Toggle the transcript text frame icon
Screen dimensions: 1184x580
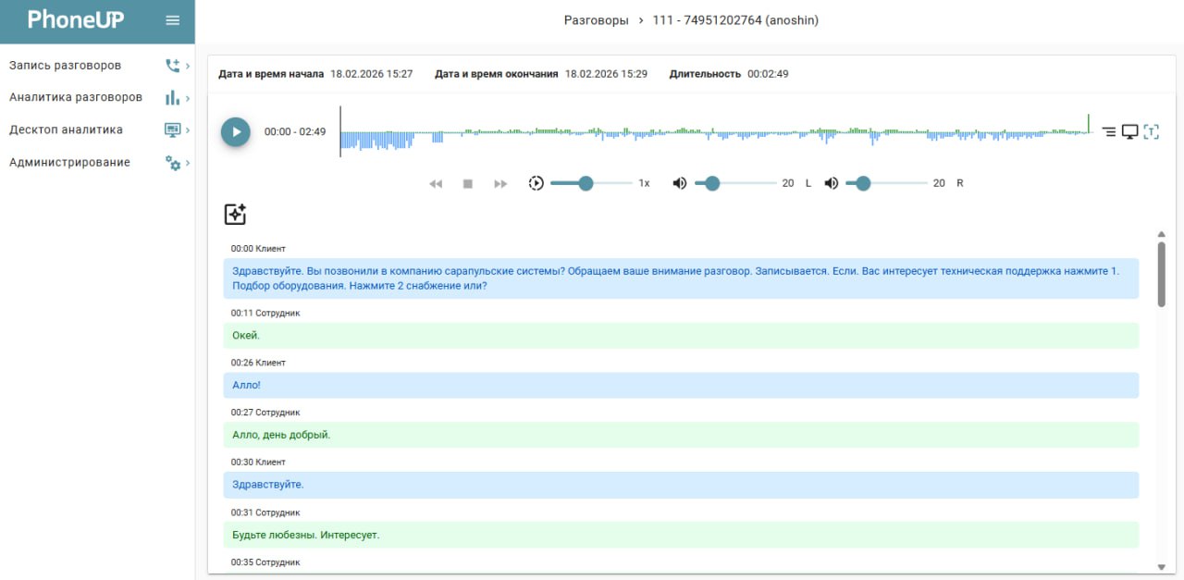1151,132
